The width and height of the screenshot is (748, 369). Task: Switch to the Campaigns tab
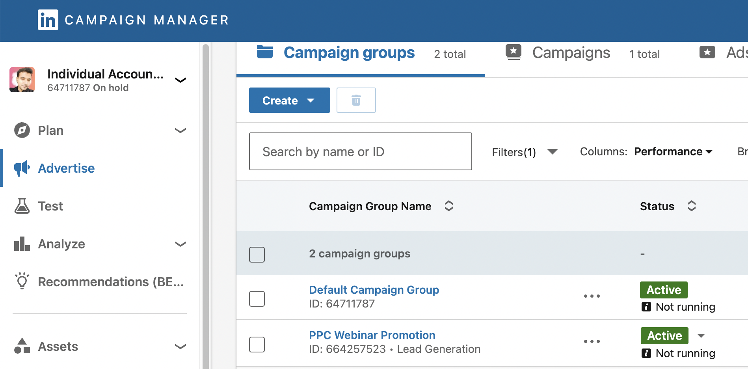coord(571,53)
